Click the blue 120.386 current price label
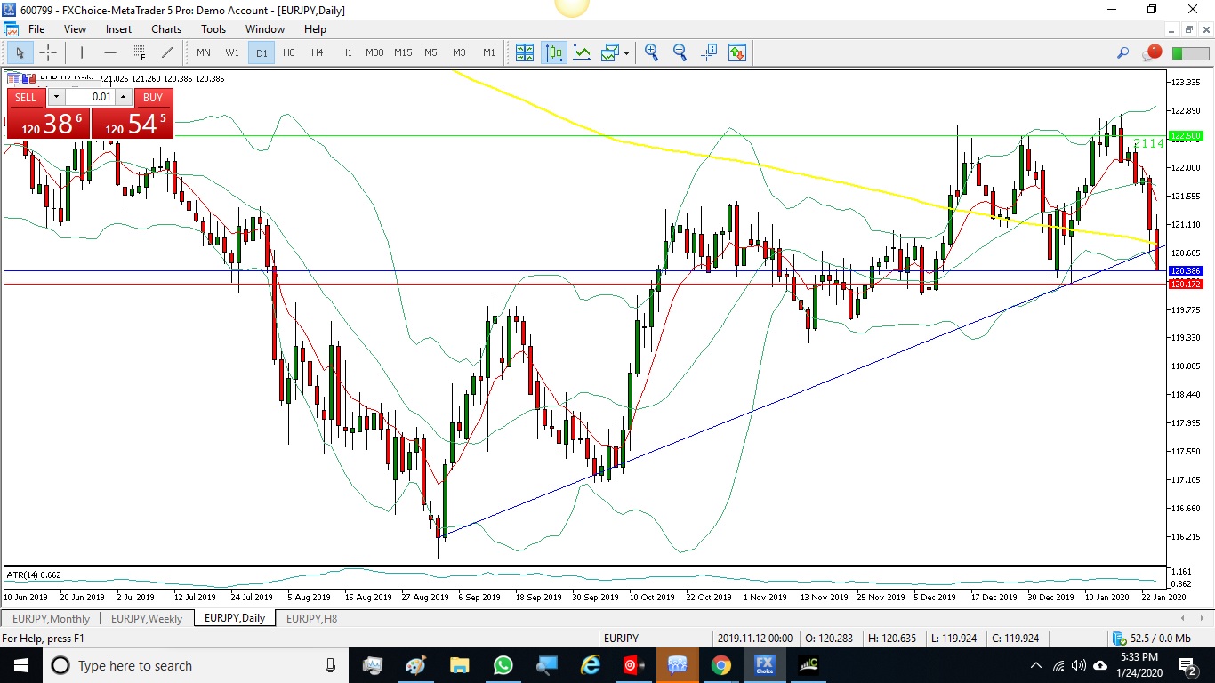 (1186, 270)
